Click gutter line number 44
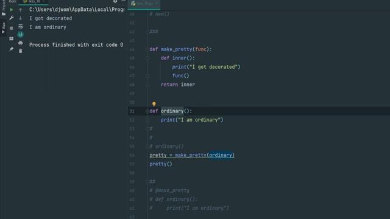This screenshot has width=390, height=219. coord(132,49)
